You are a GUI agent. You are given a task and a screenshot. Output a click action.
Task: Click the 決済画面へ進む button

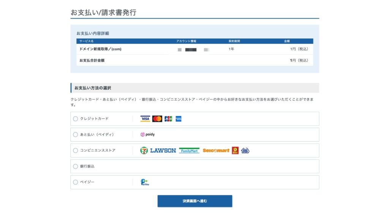(195, 201)
